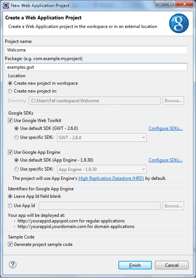Image resolution: width=196 pixels, height=278 pixels.
Task: Select Create new project in radio button
Action: (x=10, y=91)
